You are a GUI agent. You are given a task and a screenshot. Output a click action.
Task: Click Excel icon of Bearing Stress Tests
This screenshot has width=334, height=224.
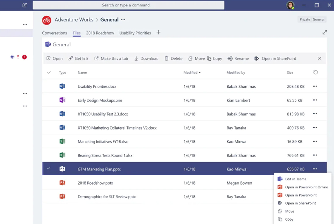pyautogui.click(x=62, y=155)
